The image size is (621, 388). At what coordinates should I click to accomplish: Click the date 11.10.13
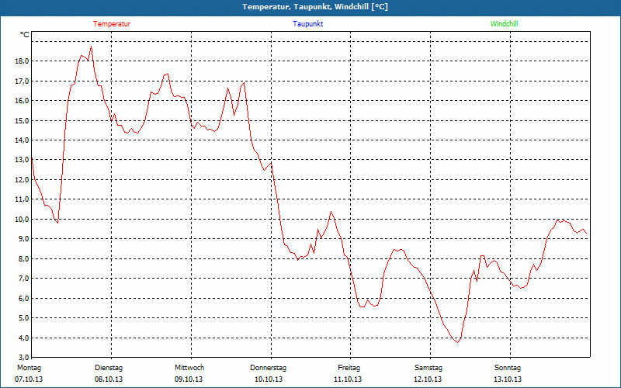click(x=348, y=379)
